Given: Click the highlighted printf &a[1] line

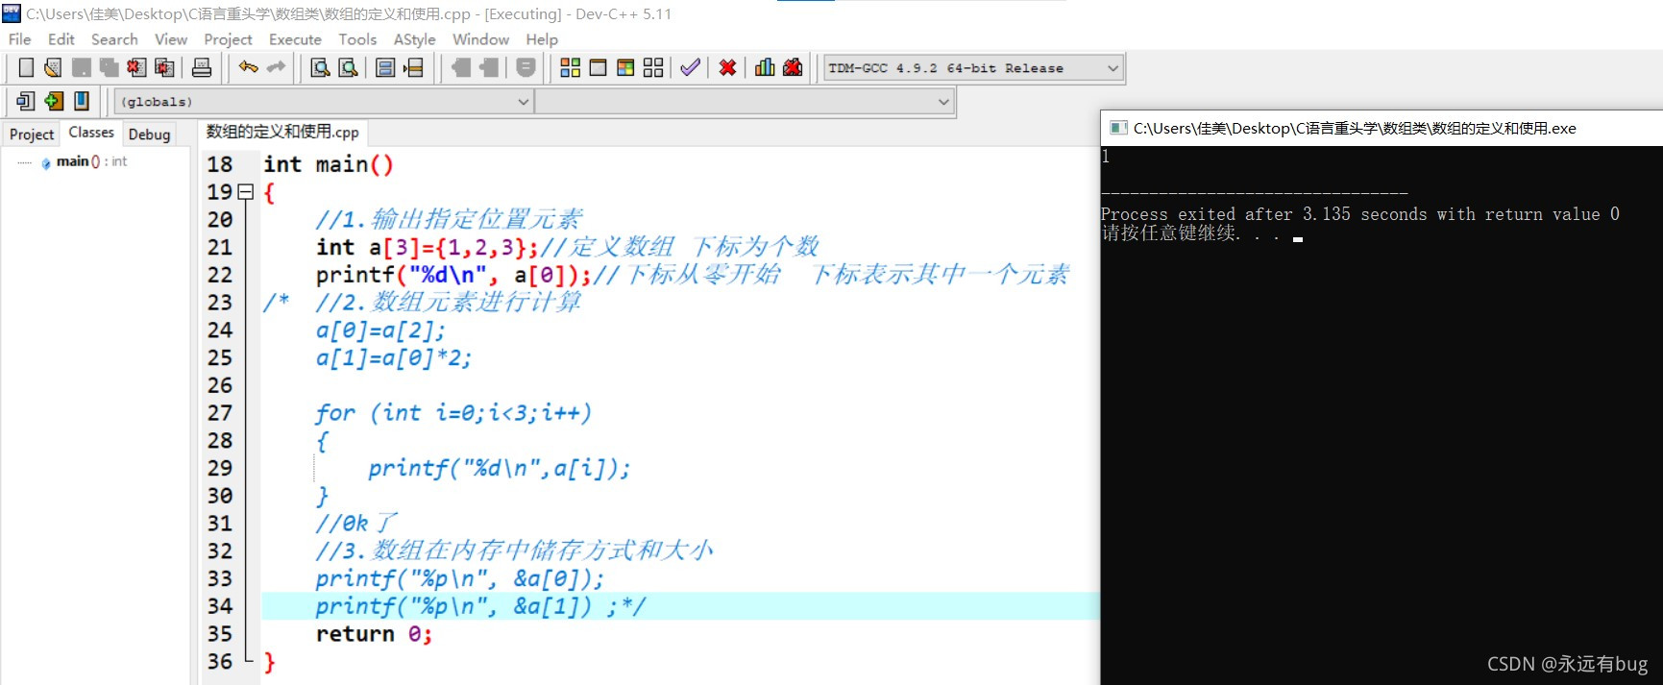Looking at the screenshot, I should (x=679, y=606).
